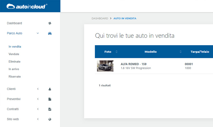Image resolution: width=213 pixels, height=127 pixels.
Task: Click the 1000 chassis value
Action: [x=188, y=68]
